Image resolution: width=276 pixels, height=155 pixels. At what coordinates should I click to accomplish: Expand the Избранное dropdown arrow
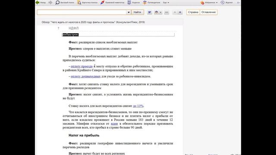pos(216,3)
